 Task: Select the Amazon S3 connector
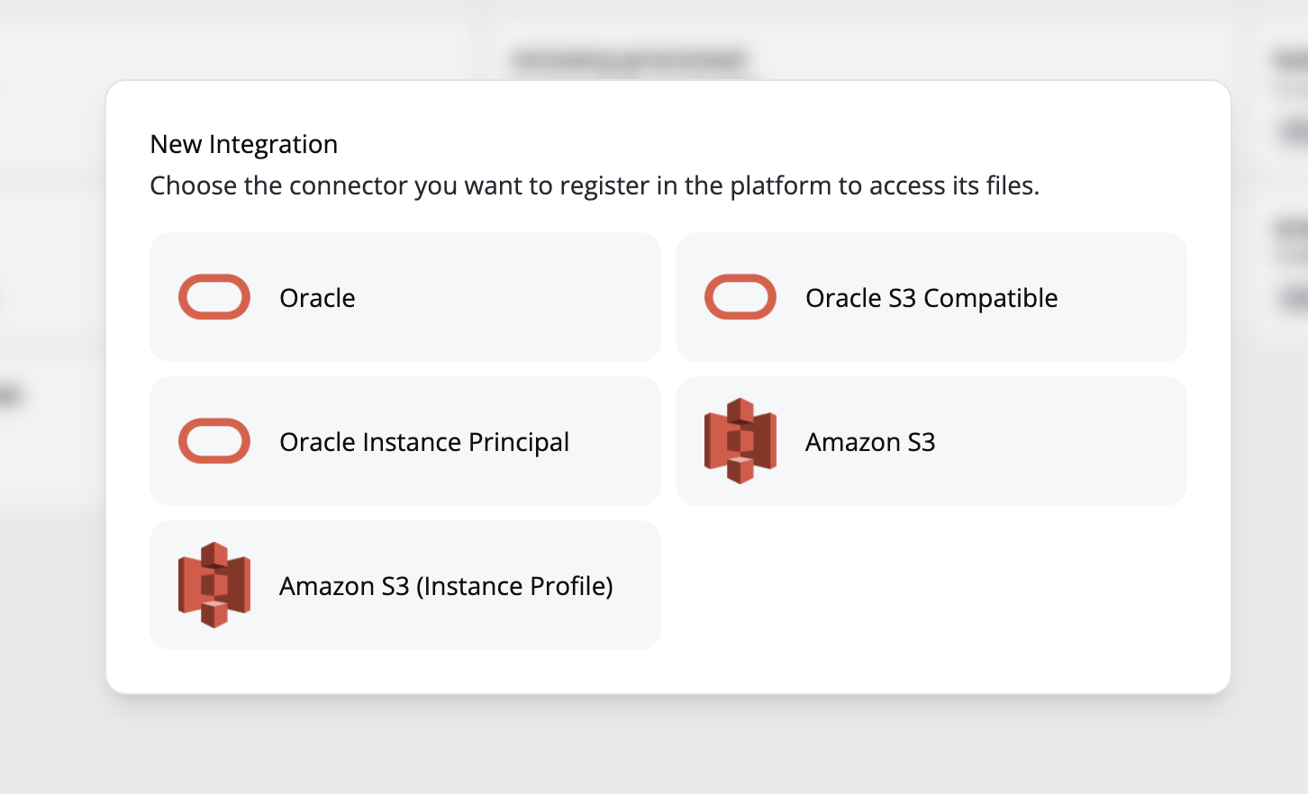coord(931,441)
